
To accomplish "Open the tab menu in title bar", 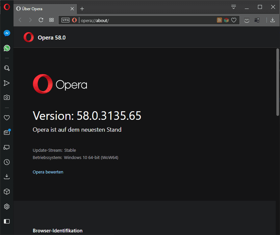I will click(x=234, y=7).
